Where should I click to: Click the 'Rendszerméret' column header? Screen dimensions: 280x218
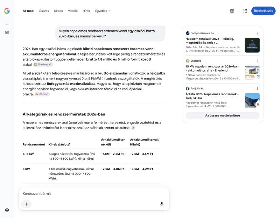(x=34, y=144)
